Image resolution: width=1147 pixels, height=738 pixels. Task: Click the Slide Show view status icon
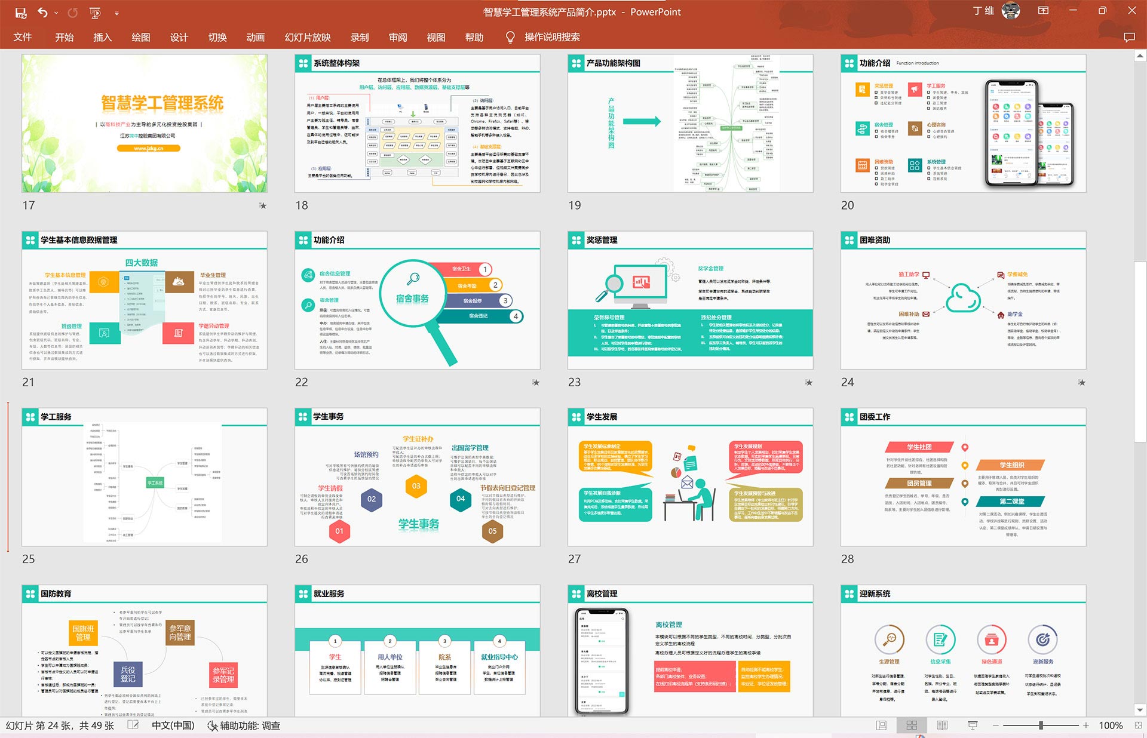click(x=973, y=725)
